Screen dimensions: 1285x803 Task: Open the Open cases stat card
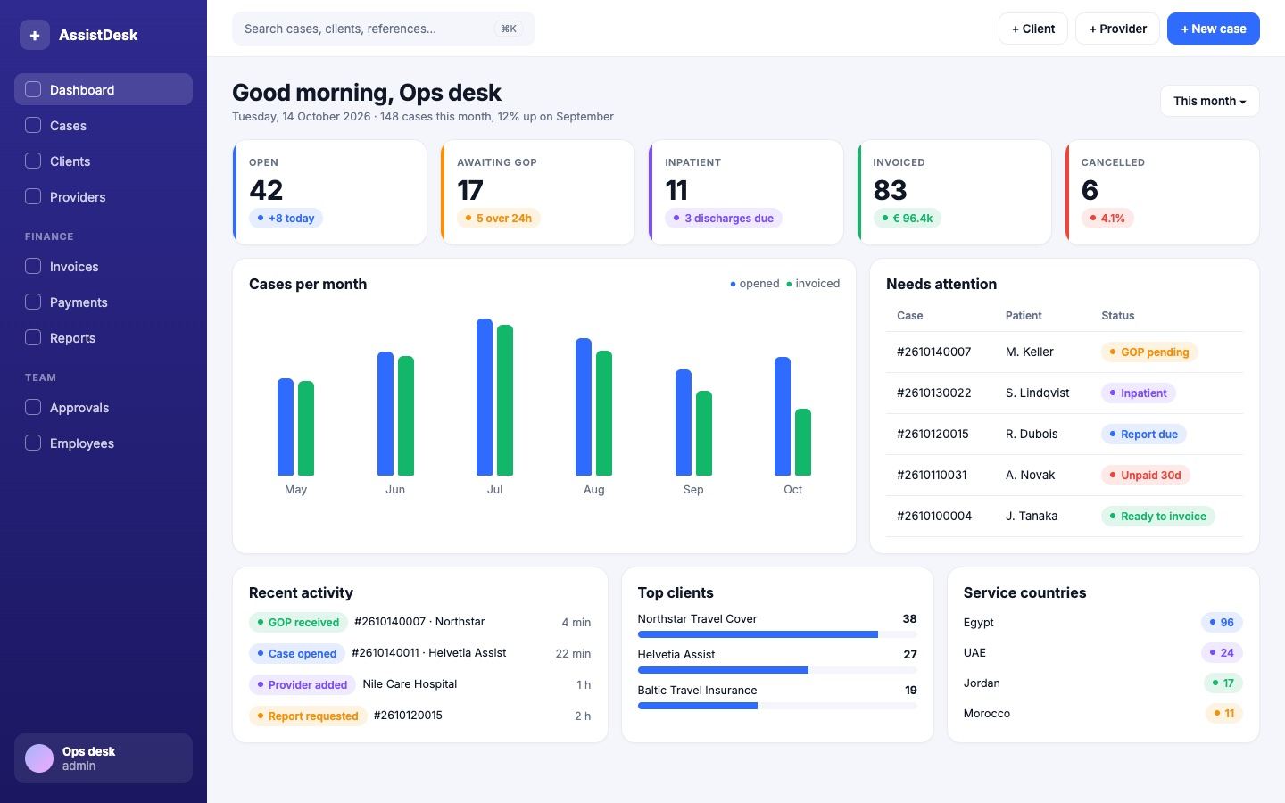coord(329,192)
